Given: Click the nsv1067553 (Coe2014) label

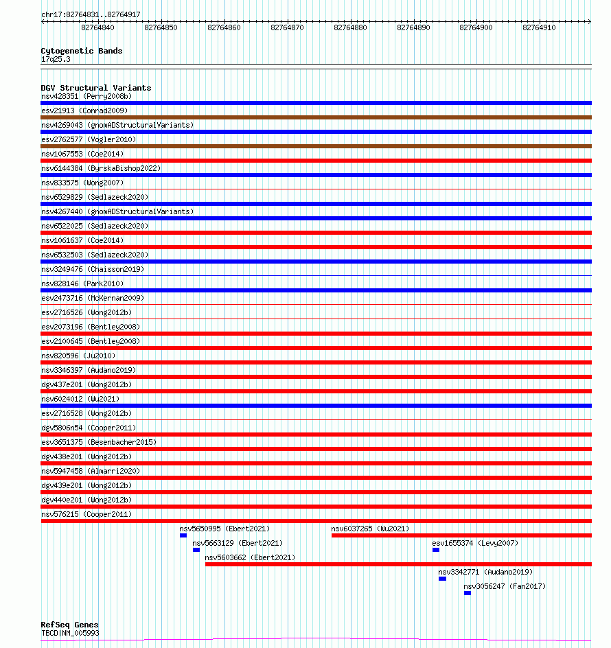Looking at the screenshot, I should point(82,154).
